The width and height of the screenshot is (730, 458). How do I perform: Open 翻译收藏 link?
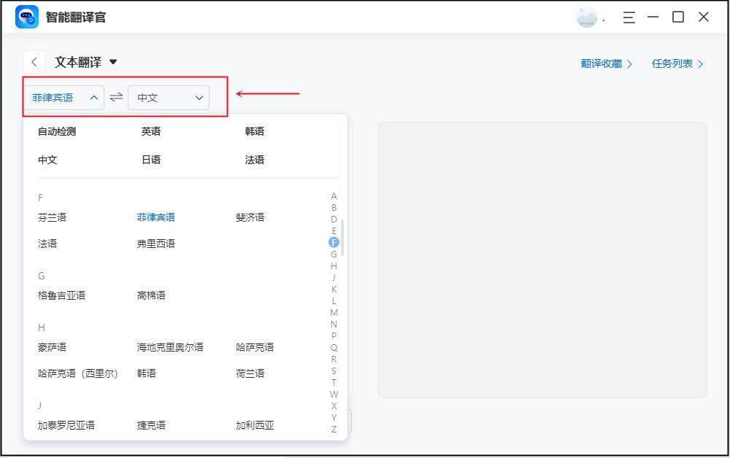606,63
